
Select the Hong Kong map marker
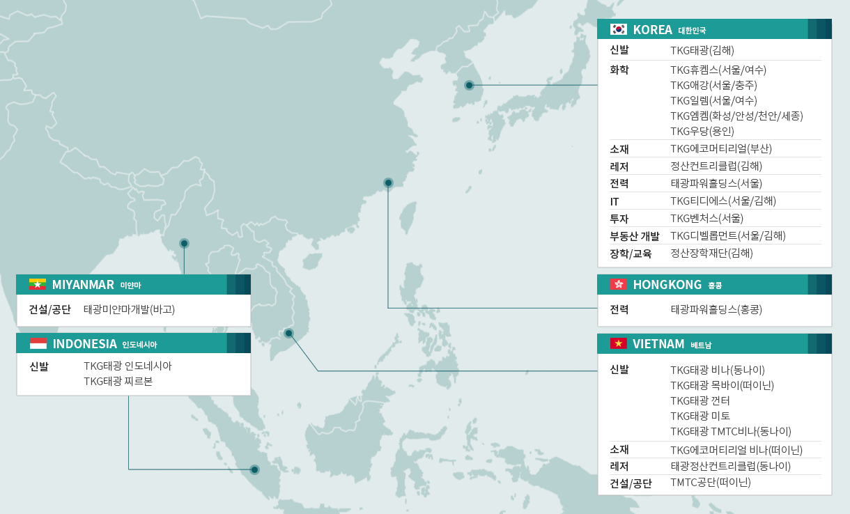(x=388, y=182)
